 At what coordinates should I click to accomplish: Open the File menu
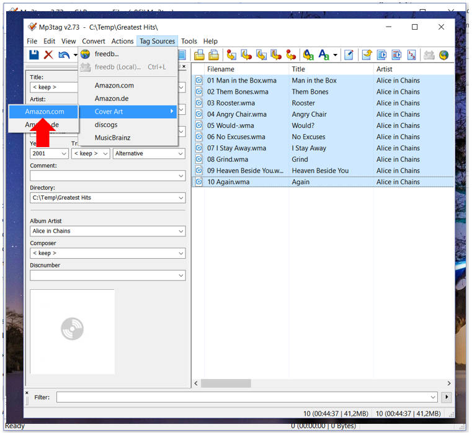pyautogui.click(x=32, y=41)
